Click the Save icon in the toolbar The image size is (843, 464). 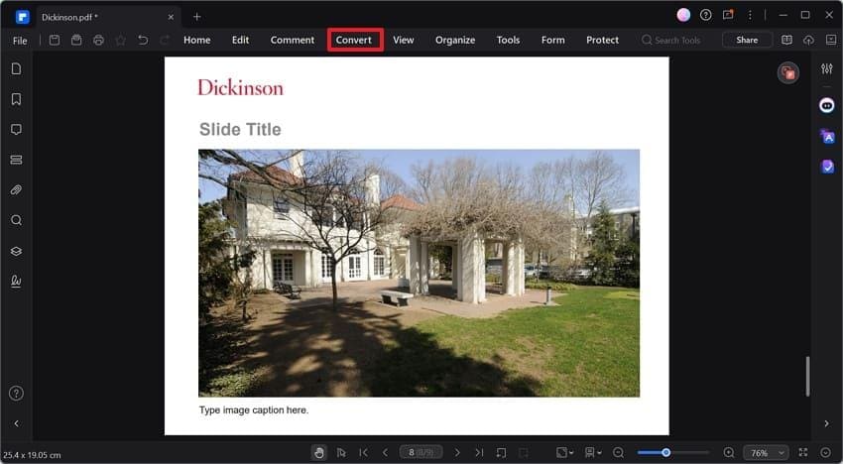pyautogui.click(x=55, y=40)
